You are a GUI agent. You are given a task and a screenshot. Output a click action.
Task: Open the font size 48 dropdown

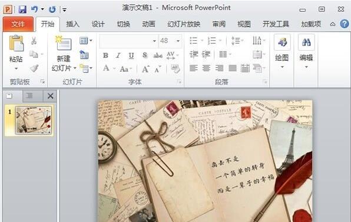tap(178, 41)
